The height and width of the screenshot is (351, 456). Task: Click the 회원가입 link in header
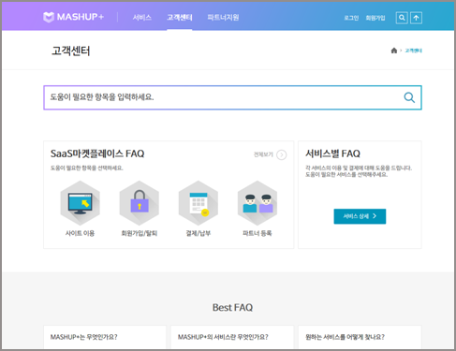[375, 18]
